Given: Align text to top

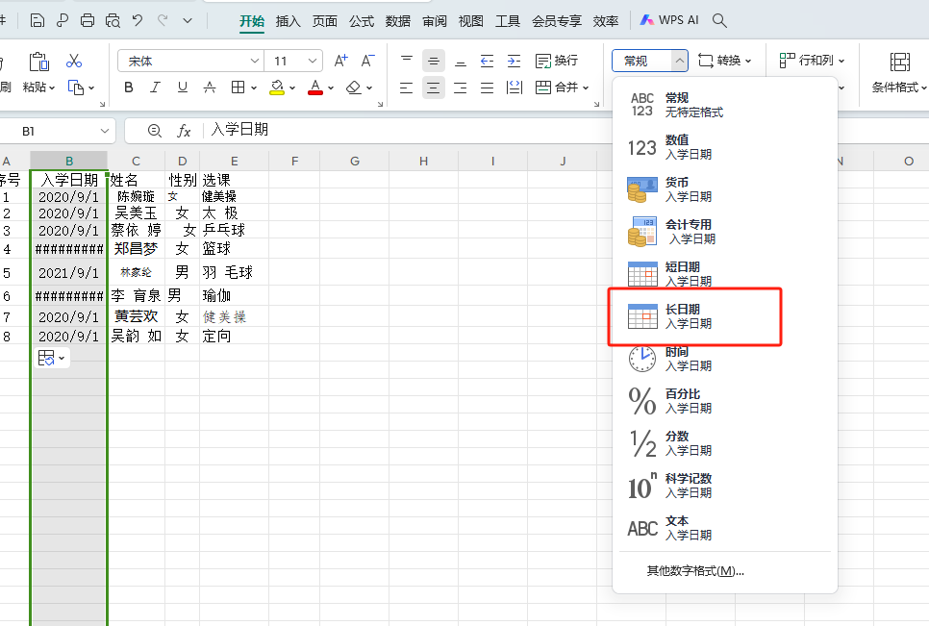Looking at the screenshot, I should click(x=407, y=61).
